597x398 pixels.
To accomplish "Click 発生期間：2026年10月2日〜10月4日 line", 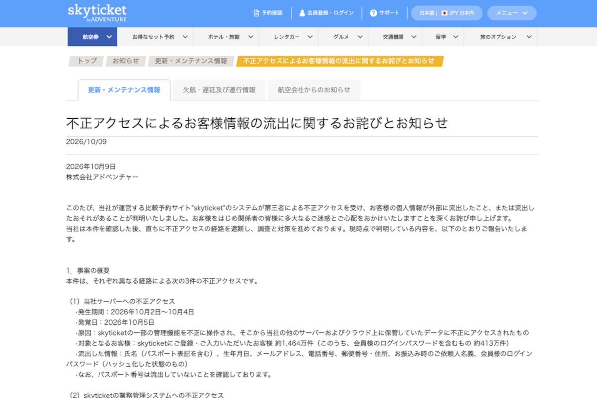I will tap(134, 312).
